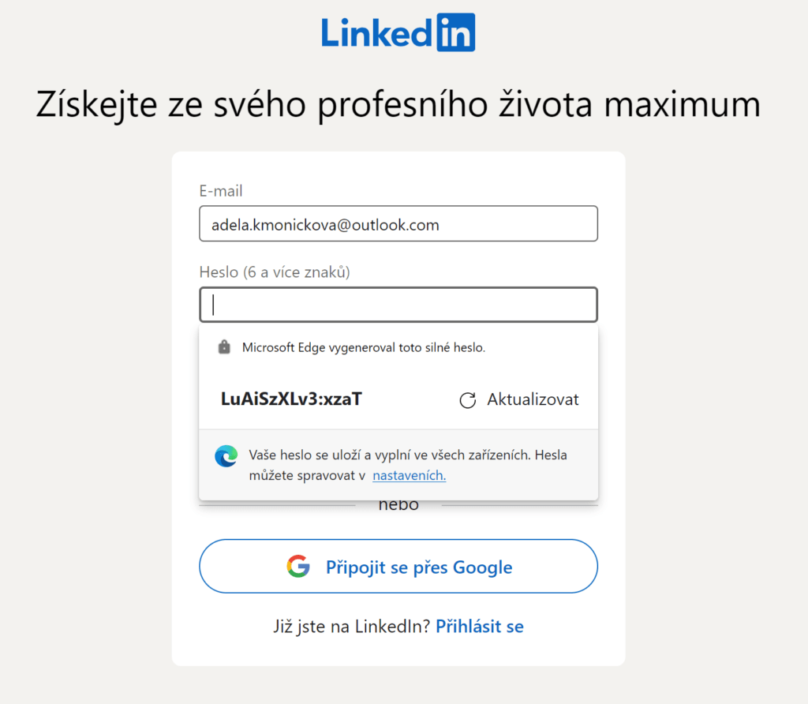The image size is (808, 704).
Task: Click the "Získejte ze svého profesního života maximum" heading
Action: pyautogui.click(x=398, y=105)
